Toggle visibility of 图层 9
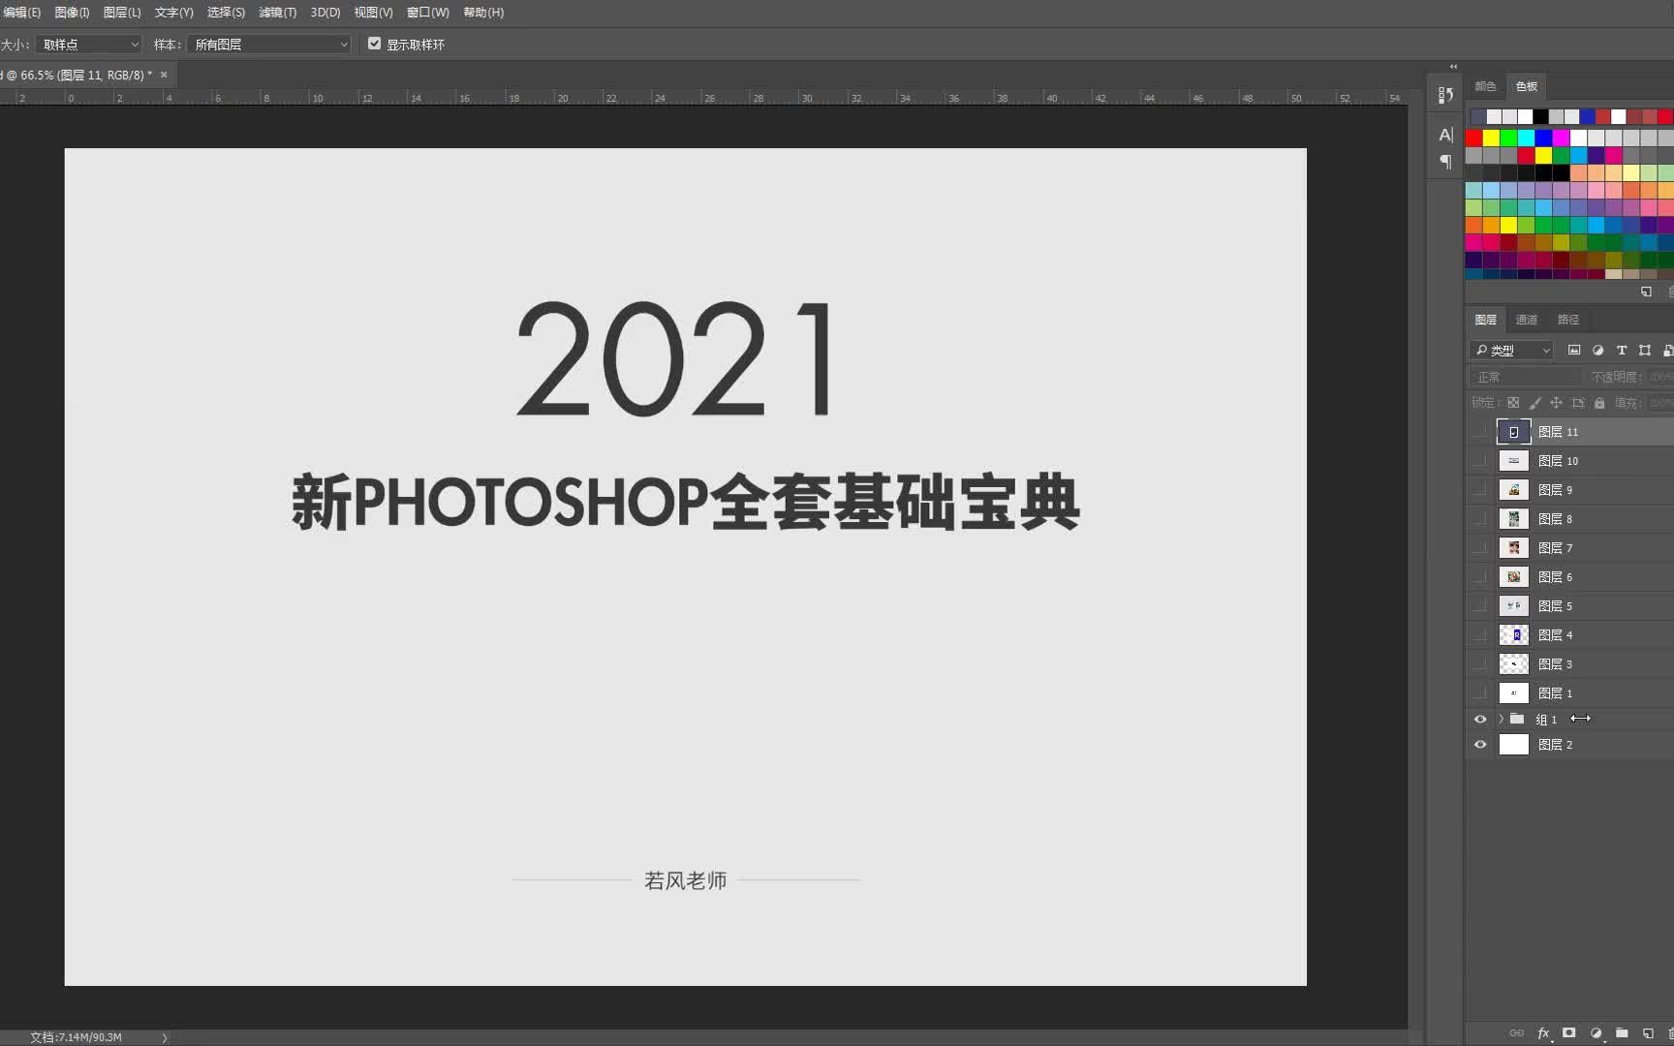The image size is (1674, 1046). (x=1479, y=490)
